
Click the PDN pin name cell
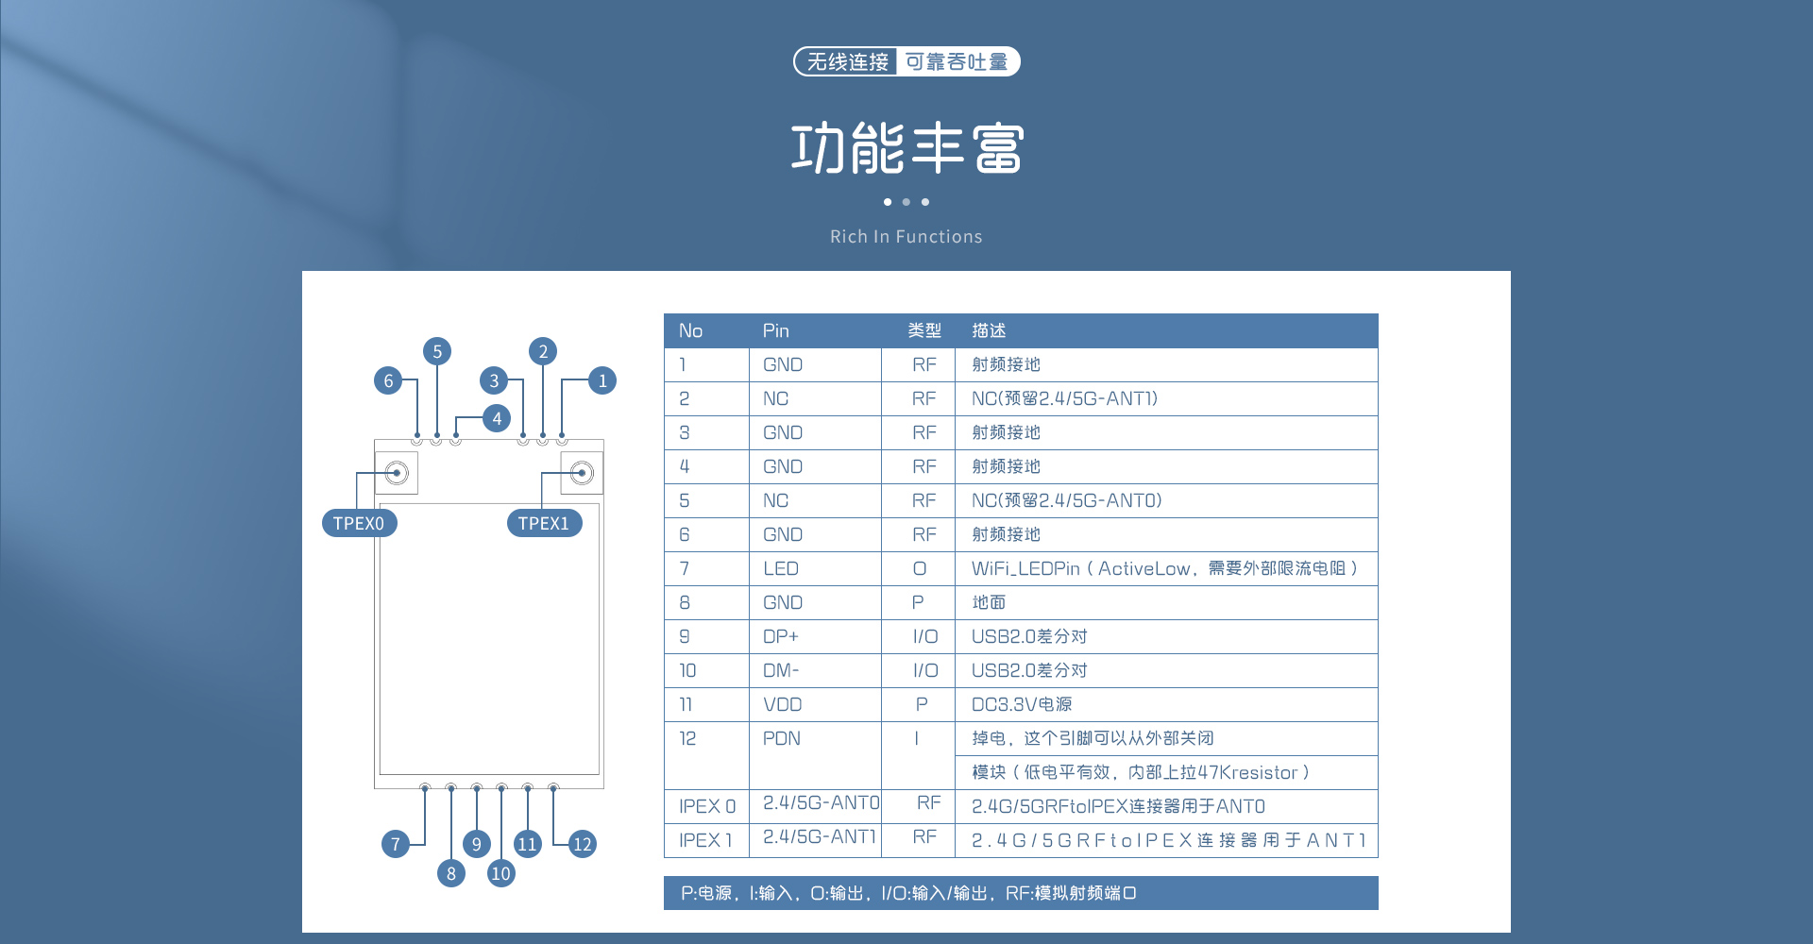click(782, 739)
